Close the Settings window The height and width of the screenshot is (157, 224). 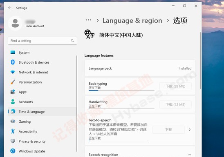tap(196, 6)
